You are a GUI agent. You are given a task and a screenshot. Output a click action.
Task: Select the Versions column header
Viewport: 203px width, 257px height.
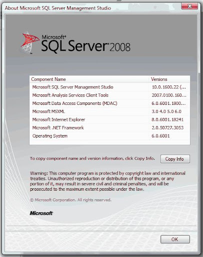pyautogui.click(x=169, y=79)
